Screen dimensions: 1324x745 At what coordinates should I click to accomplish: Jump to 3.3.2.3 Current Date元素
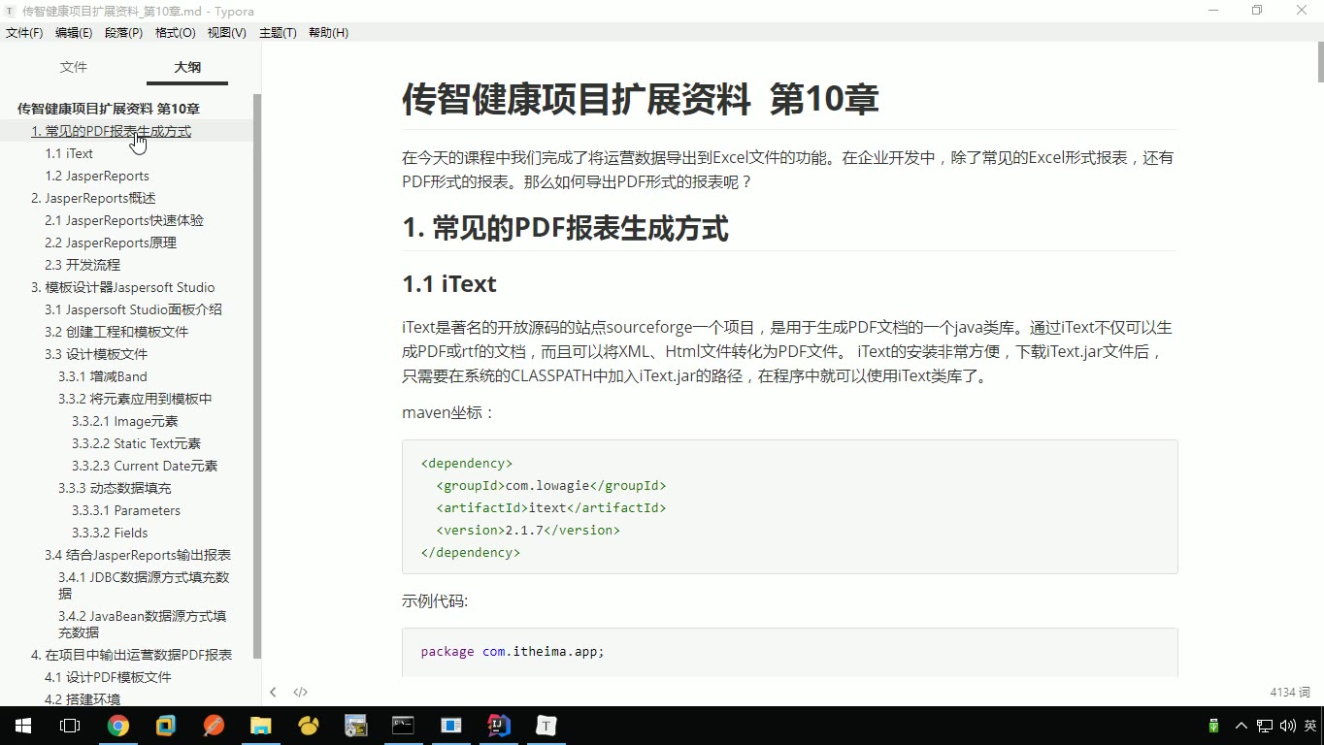pyautogui.click(x=145, y=466)
